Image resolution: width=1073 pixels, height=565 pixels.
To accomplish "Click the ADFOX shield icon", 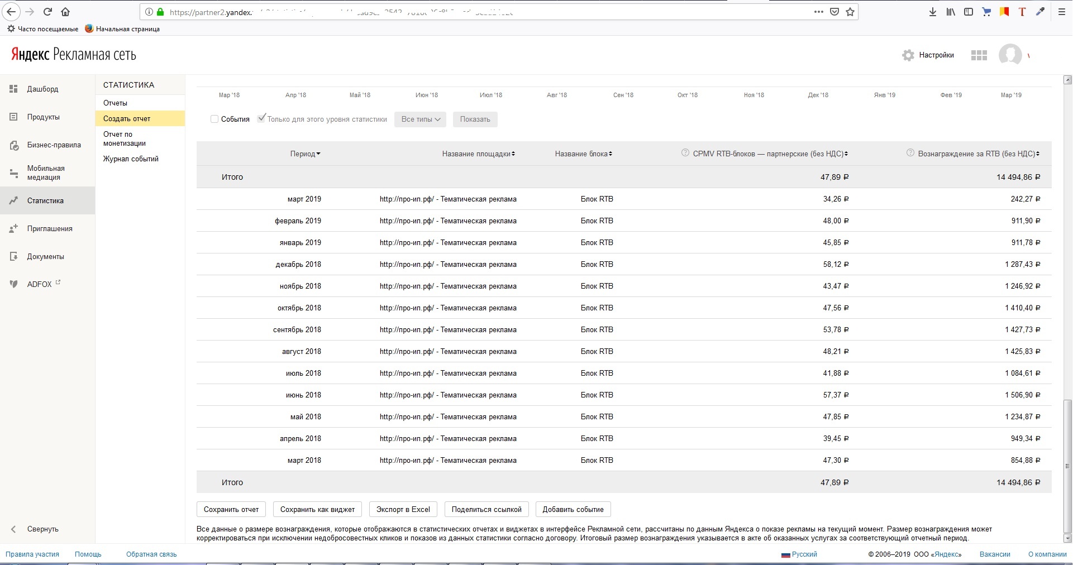I will 14,284.
